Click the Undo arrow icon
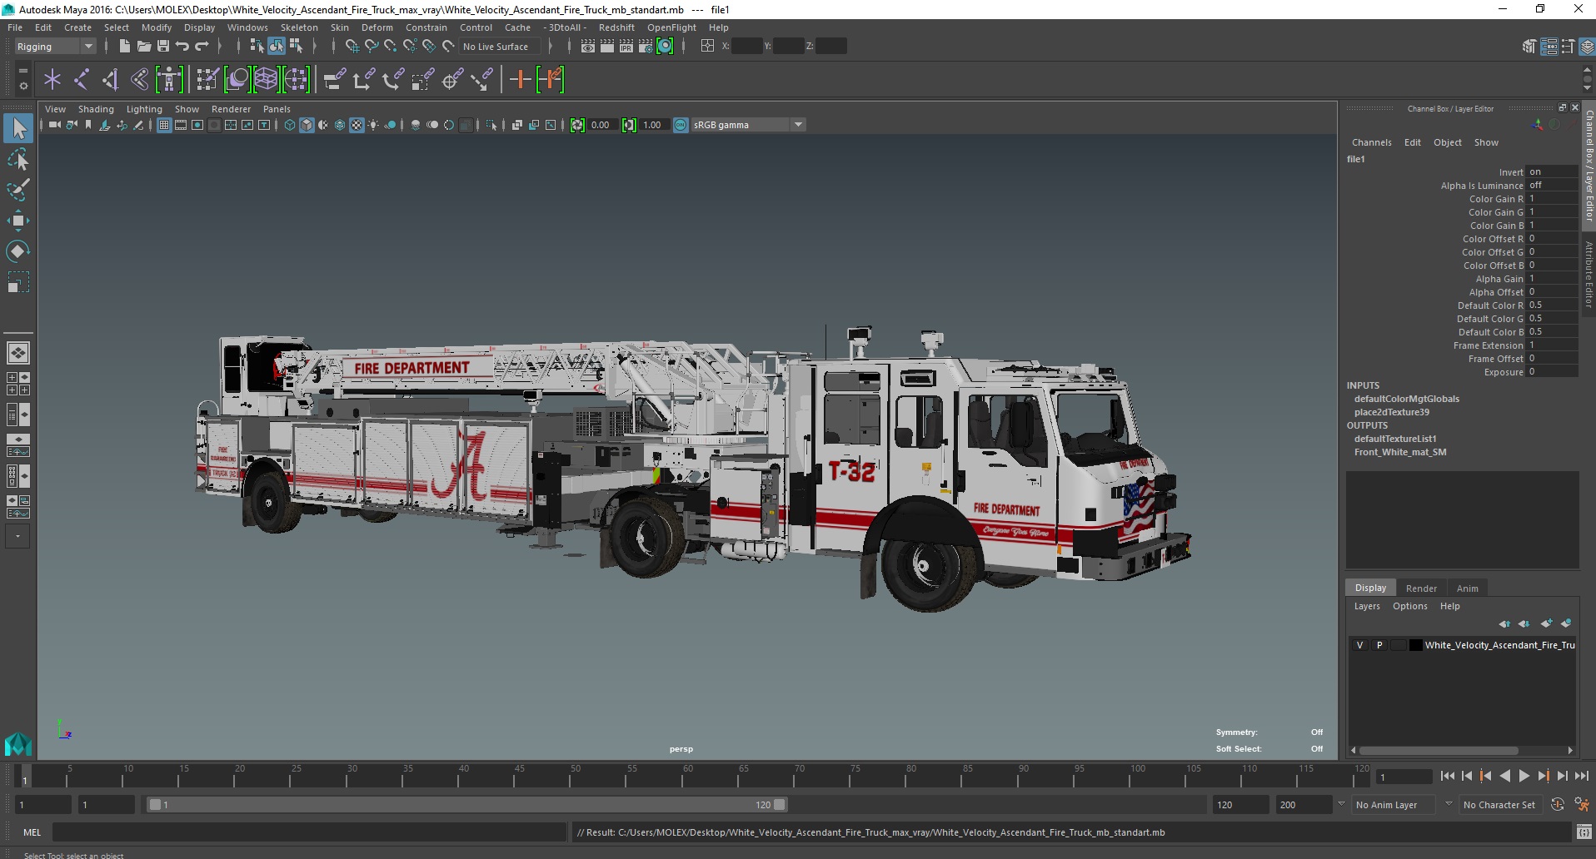 [x=182, y=46]
